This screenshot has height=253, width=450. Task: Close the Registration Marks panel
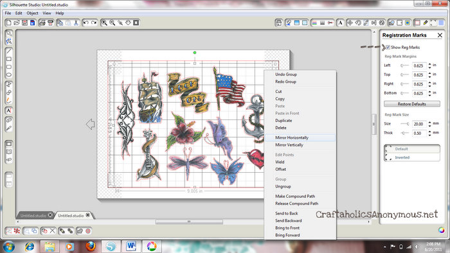440,35
